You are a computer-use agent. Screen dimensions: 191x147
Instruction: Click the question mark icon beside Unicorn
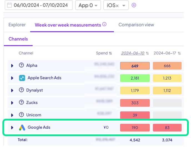[x=21, y=115]
